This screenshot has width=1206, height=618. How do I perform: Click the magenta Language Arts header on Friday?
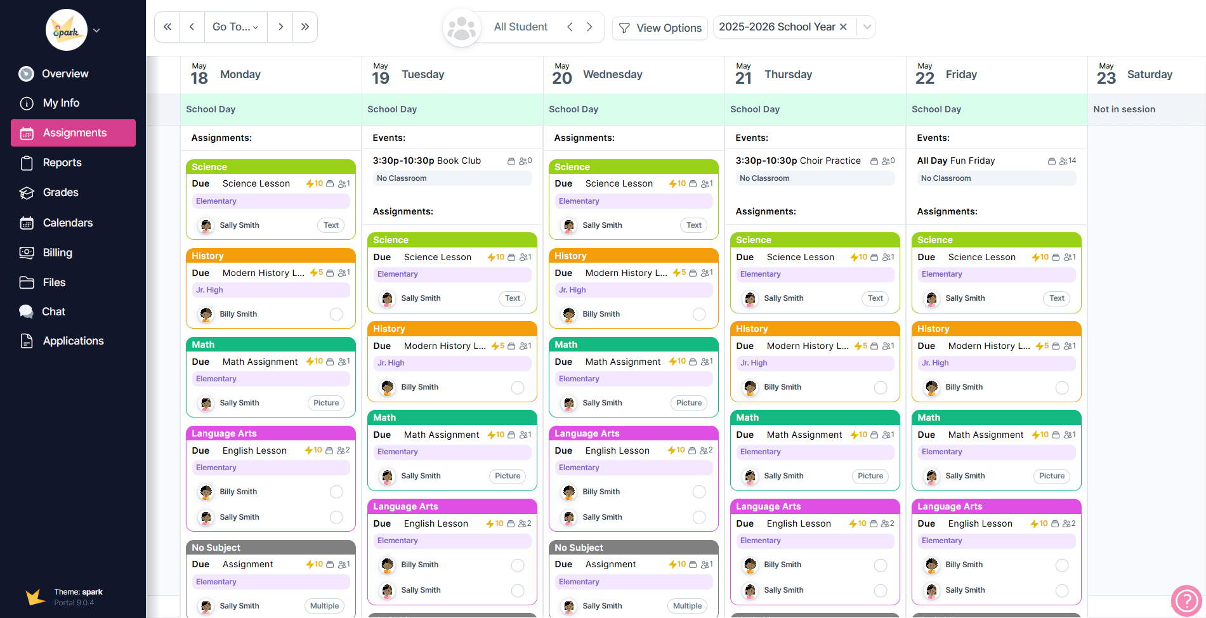click(x=997, y=506)
